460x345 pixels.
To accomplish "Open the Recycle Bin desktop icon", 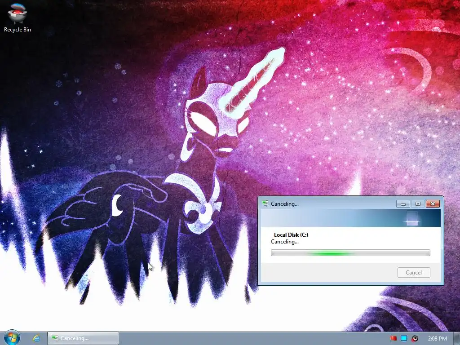I will [x=18, y=18].
